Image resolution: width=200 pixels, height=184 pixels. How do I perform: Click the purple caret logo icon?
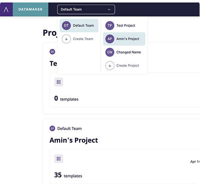tap(6, 9)
